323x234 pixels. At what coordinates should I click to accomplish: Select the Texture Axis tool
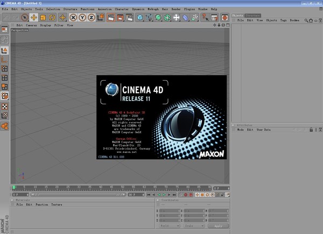[x=4, y=116]
